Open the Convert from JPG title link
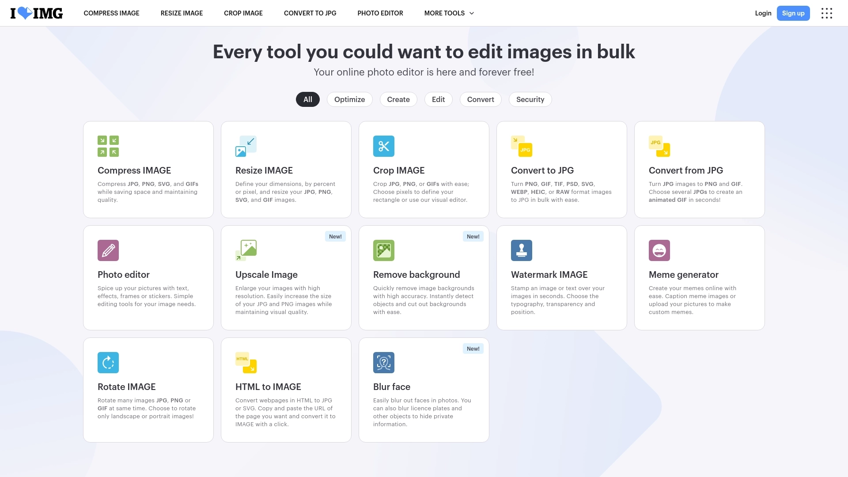Viewport: 848px width, 477px height. point(686,170)
